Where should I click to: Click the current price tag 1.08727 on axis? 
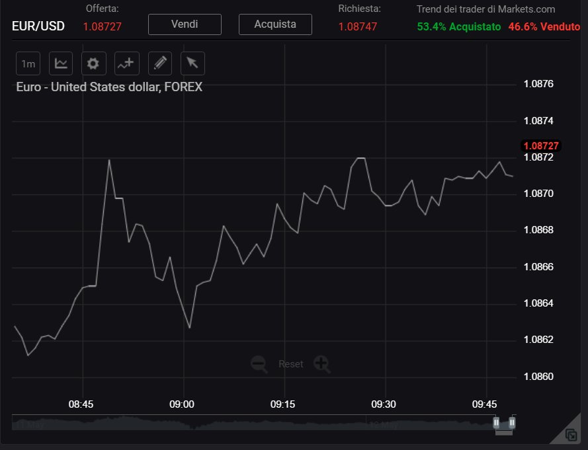coord(541,146)
